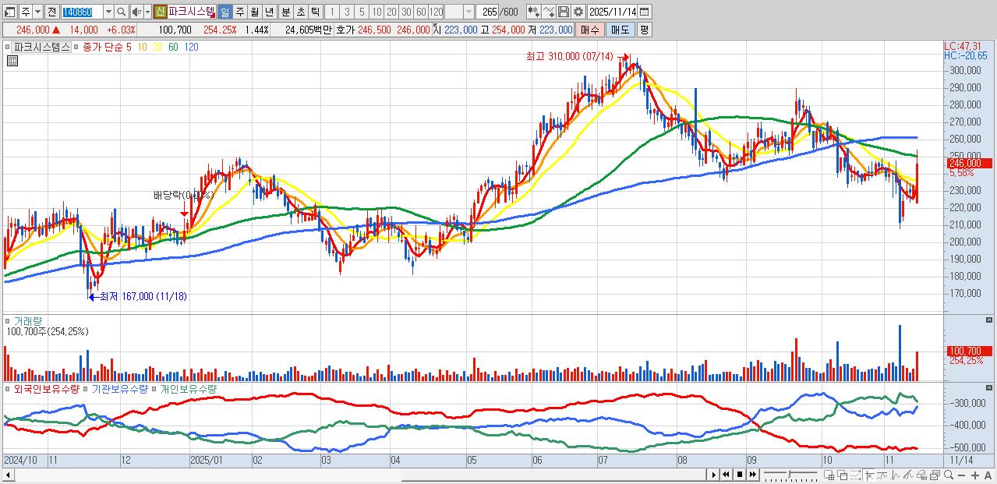
Task: Select the 월 monthly period toggle
Action: (x=254, y=12)
